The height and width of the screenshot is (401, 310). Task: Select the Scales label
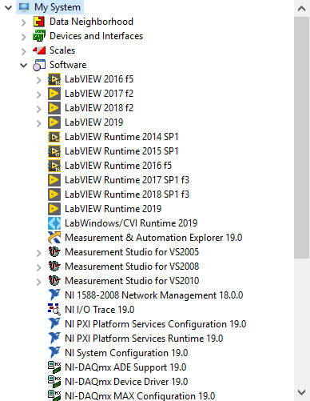point(62,50)
